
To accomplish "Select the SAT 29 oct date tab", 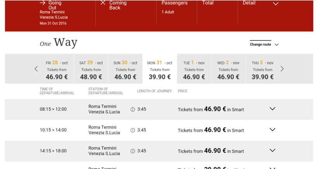I will tap(91, 69).
